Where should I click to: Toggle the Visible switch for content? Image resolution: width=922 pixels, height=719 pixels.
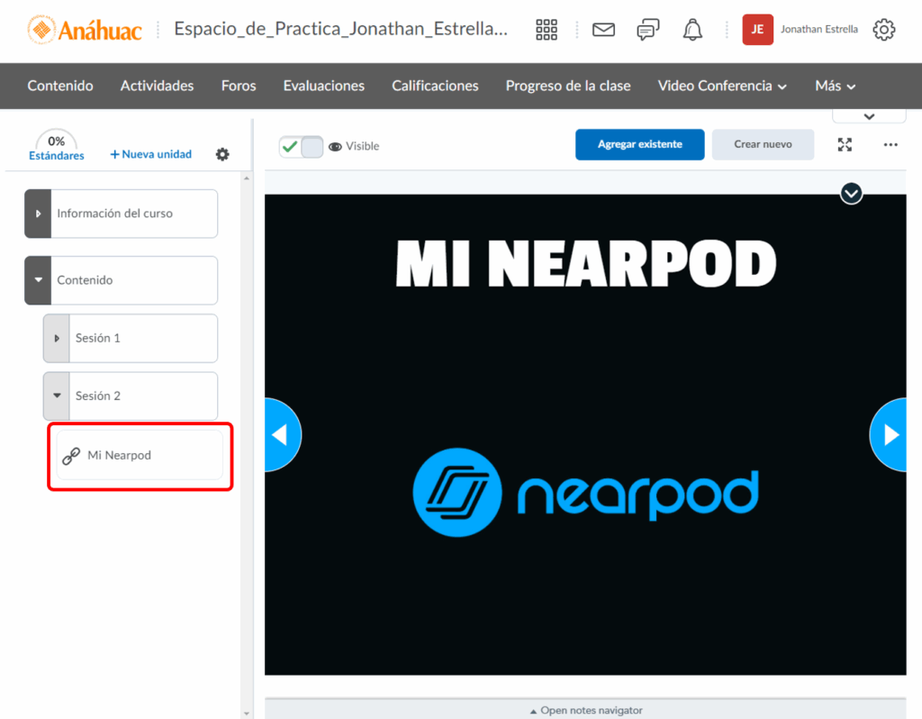pos(301,146)
